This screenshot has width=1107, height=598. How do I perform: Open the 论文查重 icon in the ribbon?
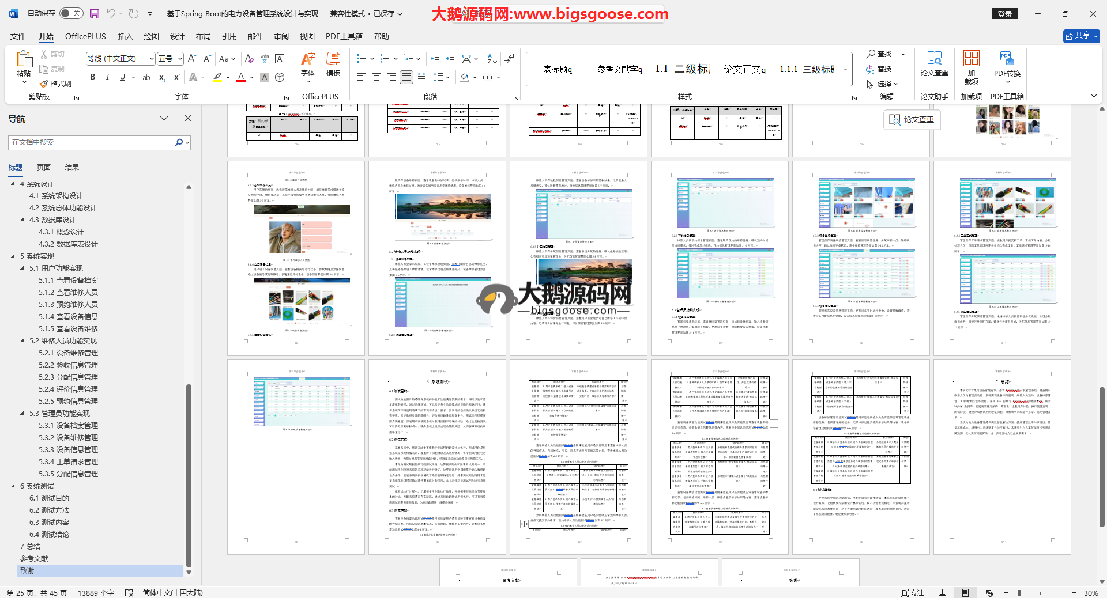tap(934, 63)
